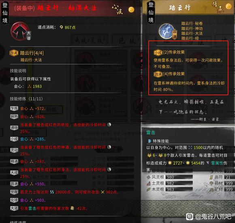This screenshot has height=223, width=235.
Task: Click the 圆满 badge beside 踏云行[4/4]
Action: [x=14, y=53]
